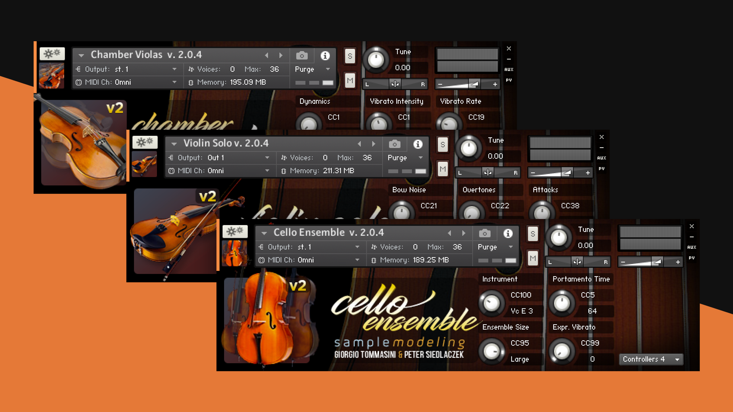733x412 pixels.
Task: Click the pan slider on Chamber Violas
Action: tap(395, 84)
